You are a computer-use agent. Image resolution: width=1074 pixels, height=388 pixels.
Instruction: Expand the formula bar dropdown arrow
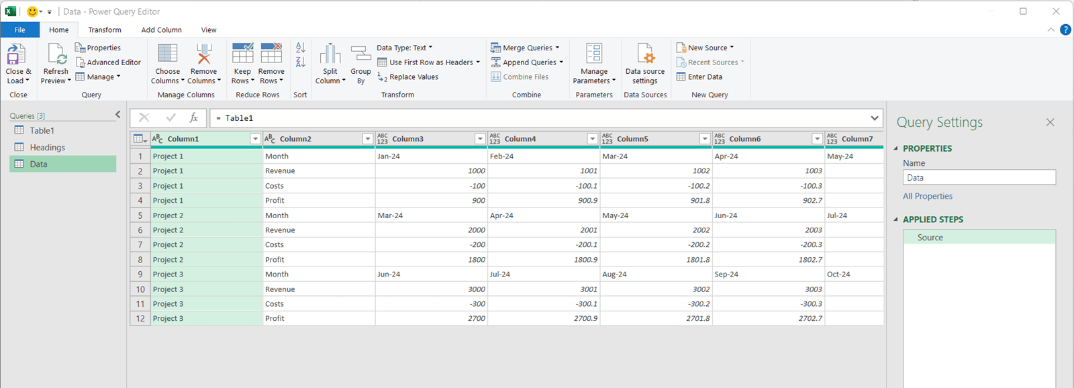point(874,118)
